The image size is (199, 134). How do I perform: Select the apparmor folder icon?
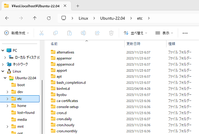pos(53,58)
